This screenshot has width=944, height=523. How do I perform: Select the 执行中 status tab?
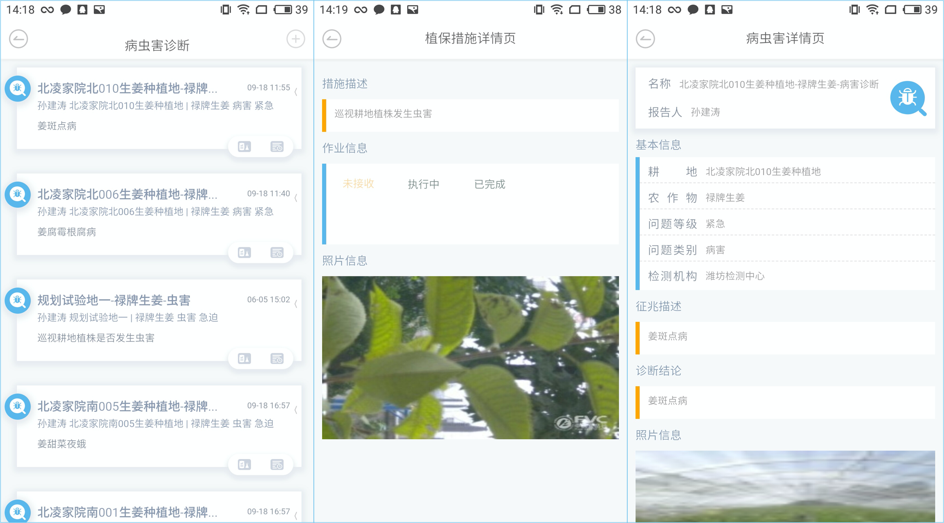424,184
